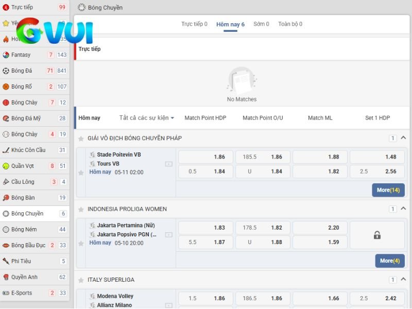Click More(14) for Stade Poitevin match
Screen dimensions: 412x309
tap(388, 190)
